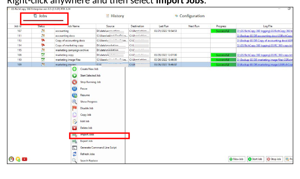
Task: Click the round gauge icon at bottom left
Action: click(x=11, y=159)
